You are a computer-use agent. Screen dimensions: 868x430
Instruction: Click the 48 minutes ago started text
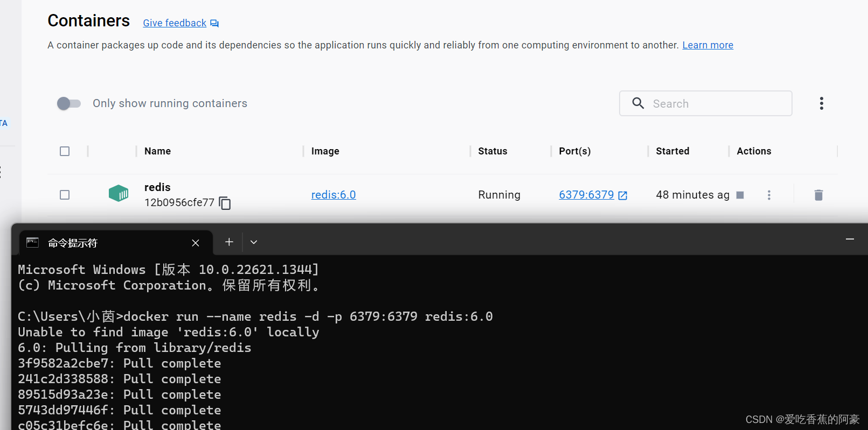point(692,195)
